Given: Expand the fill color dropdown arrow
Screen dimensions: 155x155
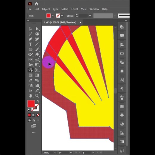Looking at the screenshot, I should point(52,16).
